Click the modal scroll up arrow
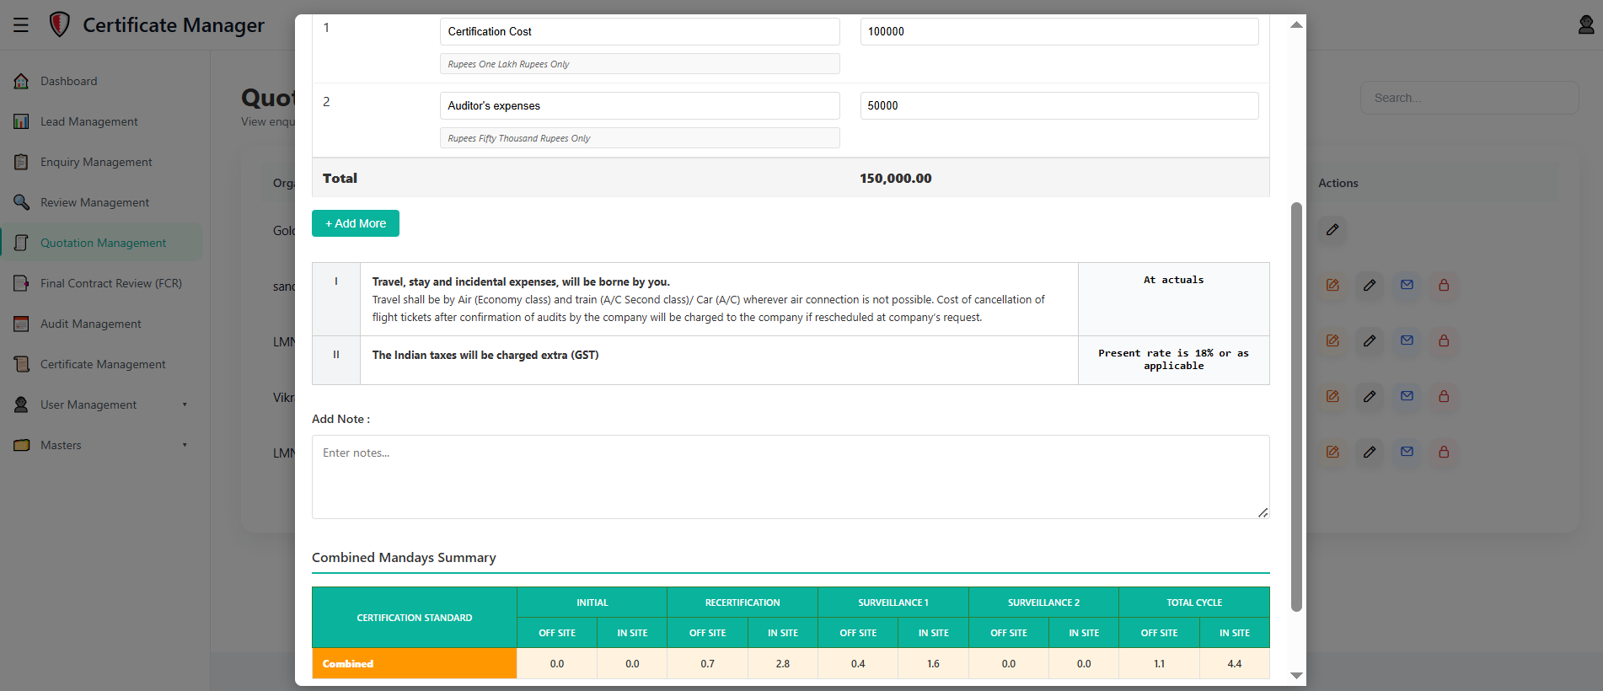1603x691 pixels. point(1296,25)
